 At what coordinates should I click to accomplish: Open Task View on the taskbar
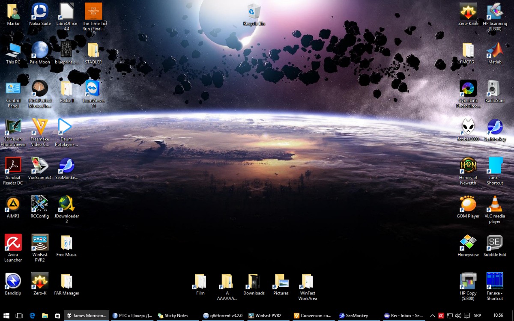tap(19, 315)
